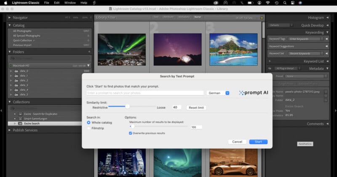The image size is (337, 177).
Task: Click the Reset limit button
Action: pyautogui.click(x=196, y=107)
